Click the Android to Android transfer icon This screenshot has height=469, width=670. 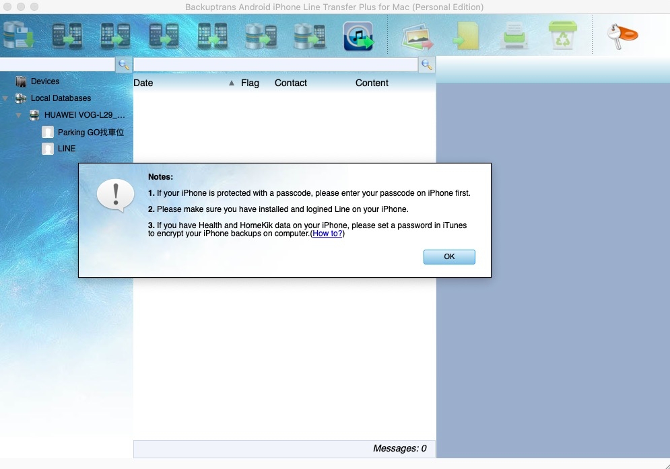(x=164, y=36)
